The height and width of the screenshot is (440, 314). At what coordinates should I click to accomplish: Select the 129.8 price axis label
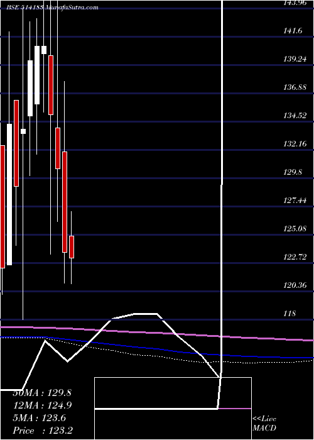(293, 172)
